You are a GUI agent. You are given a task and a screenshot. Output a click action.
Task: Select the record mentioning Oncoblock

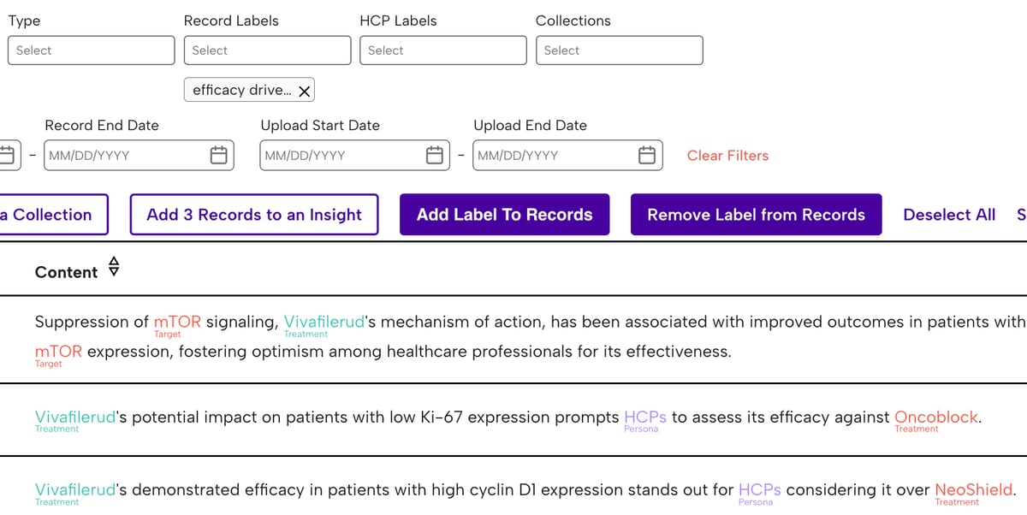513,420
